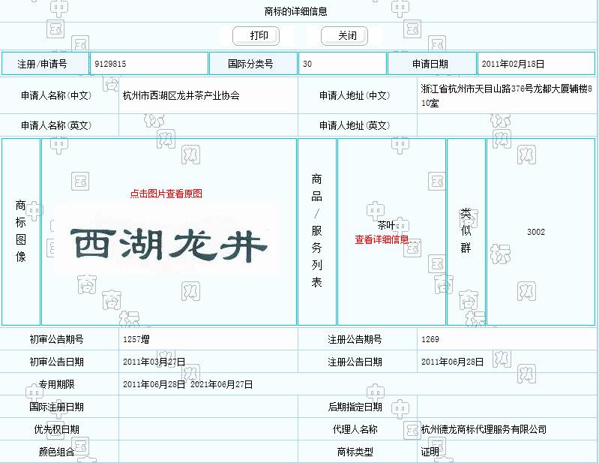Click the 专用期限 label

point(56,384)
